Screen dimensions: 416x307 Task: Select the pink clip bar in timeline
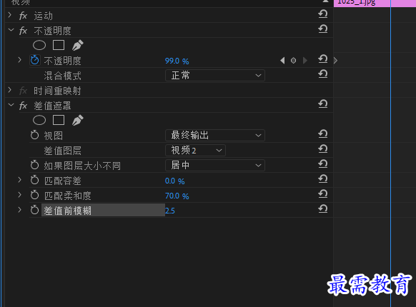click(x=375, y=3)
